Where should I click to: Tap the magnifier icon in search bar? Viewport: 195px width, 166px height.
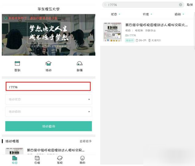click(x=105, y=5)
